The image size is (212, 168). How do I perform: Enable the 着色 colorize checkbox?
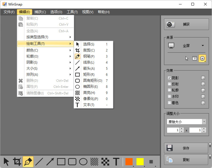(169, 103)
